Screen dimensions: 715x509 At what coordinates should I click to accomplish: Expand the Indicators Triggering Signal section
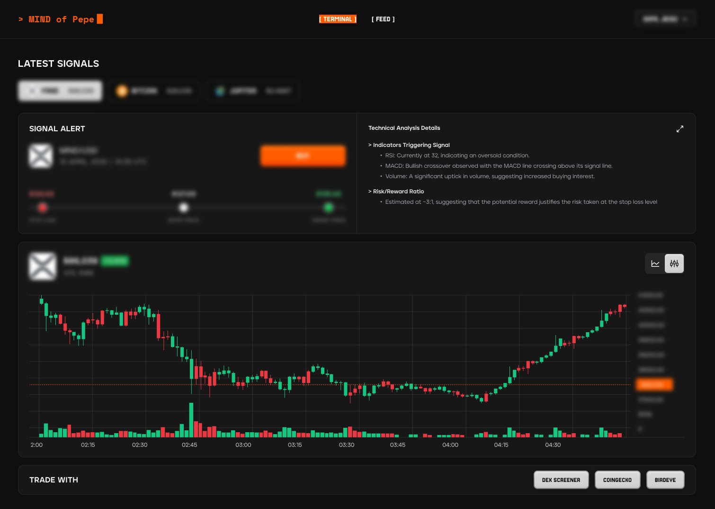tap(409, 145)
